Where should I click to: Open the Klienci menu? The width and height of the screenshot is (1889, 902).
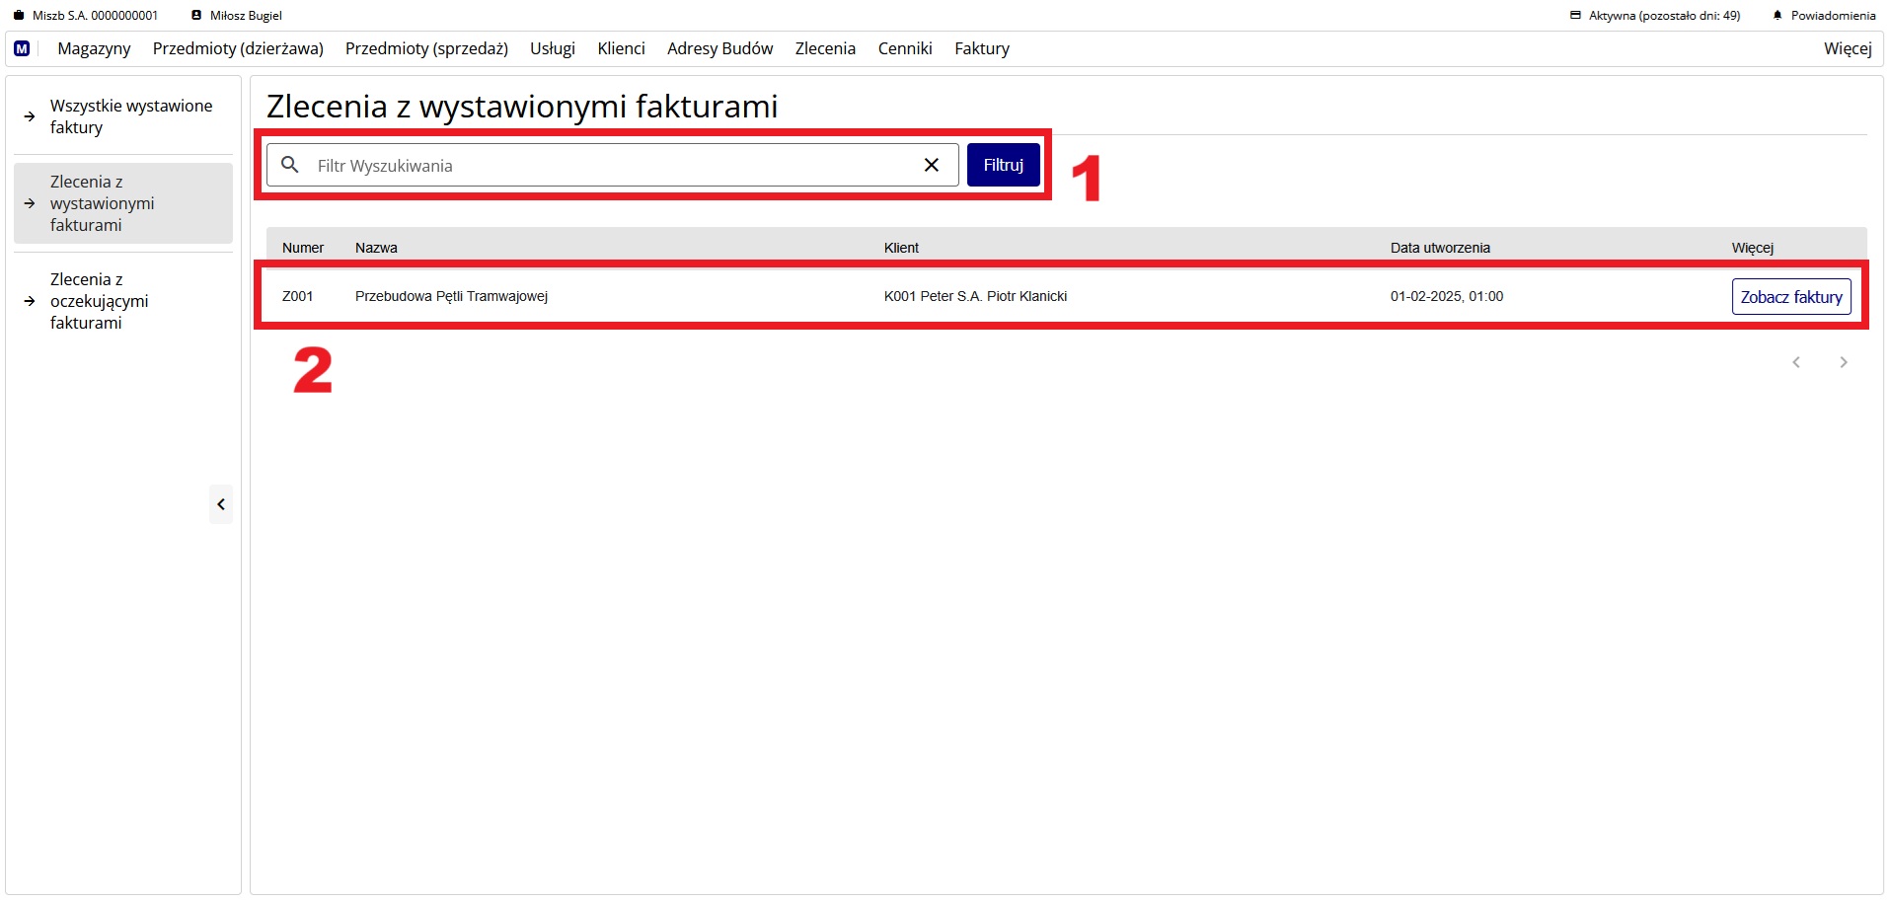(621, 48)
